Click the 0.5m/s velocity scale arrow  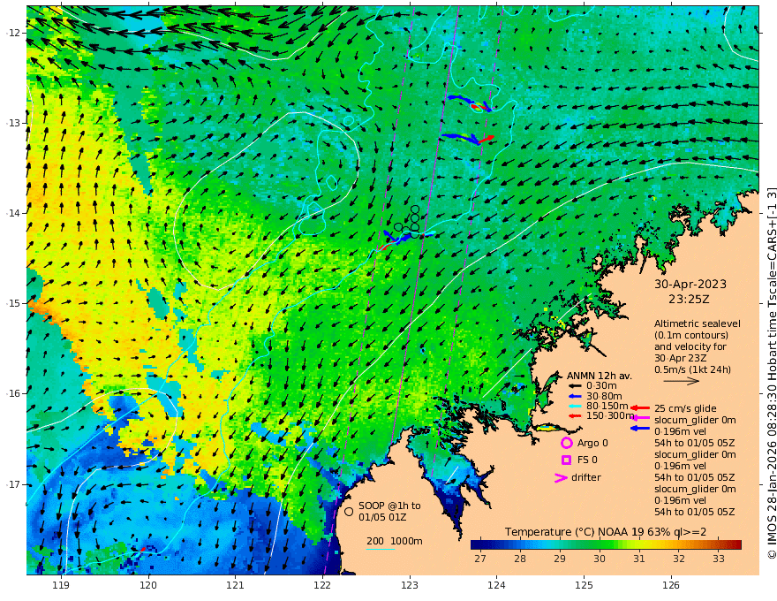coord(682,381)
